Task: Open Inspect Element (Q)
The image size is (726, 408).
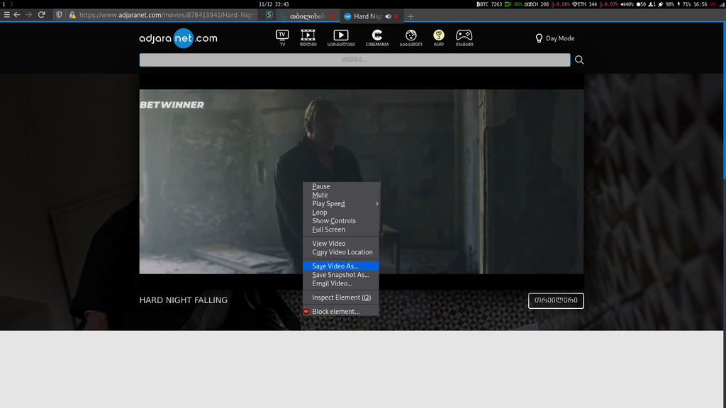Action: click(341, 297)
